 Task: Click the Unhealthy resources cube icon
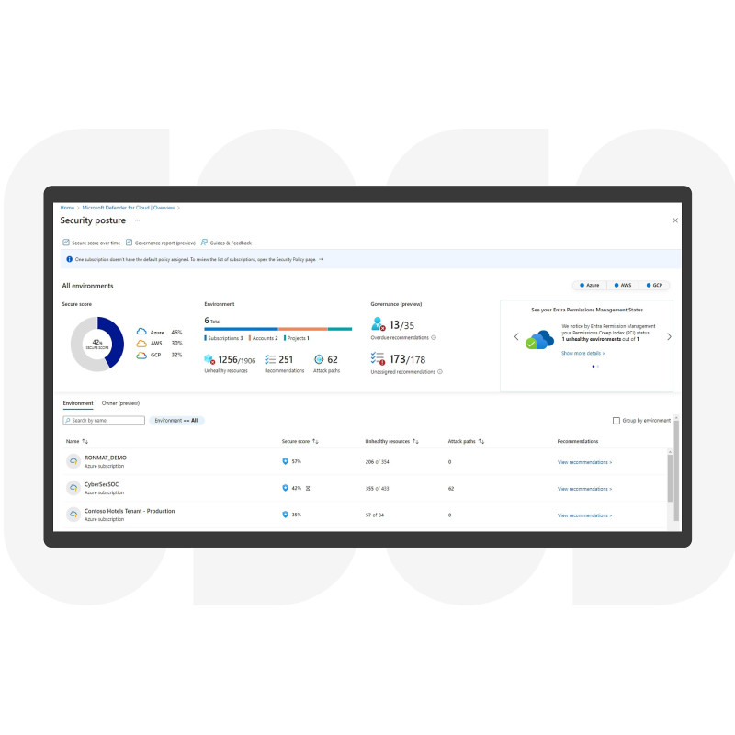209,359
